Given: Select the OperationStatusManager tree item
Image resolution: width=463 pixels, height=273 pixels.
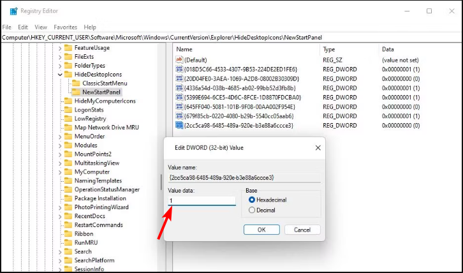Looking at the screenshot, I should [x=107, y=189].
